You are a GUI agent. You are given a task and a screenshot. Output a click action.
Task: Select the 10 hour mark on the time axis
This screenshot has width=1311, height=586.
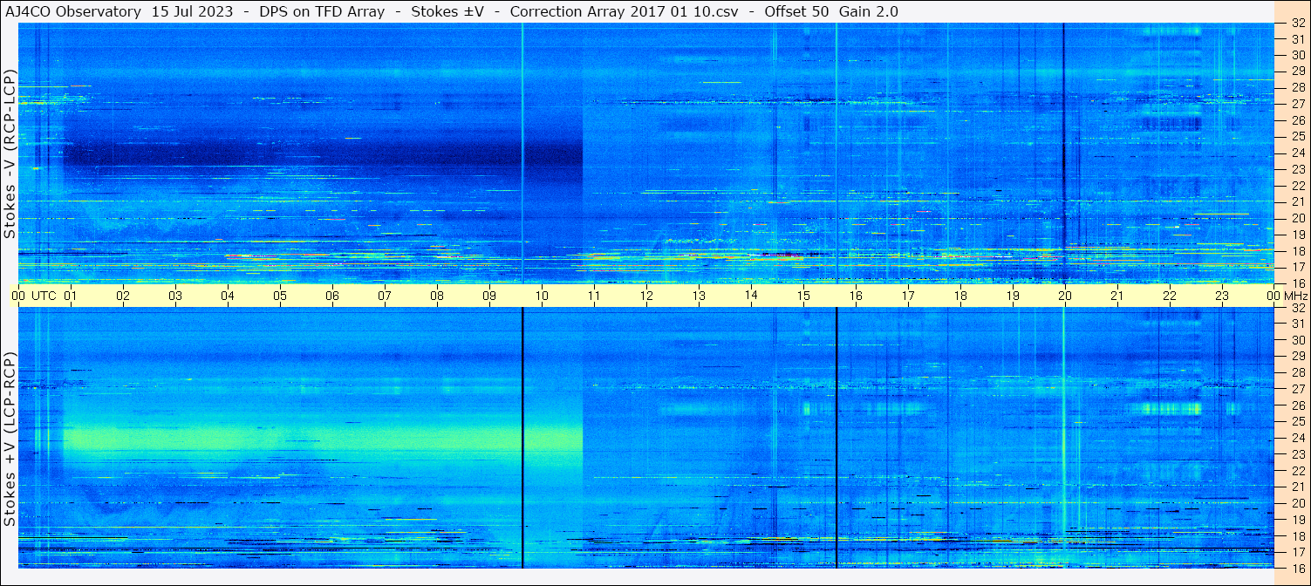pyautogui.click(x=542, y=296)
